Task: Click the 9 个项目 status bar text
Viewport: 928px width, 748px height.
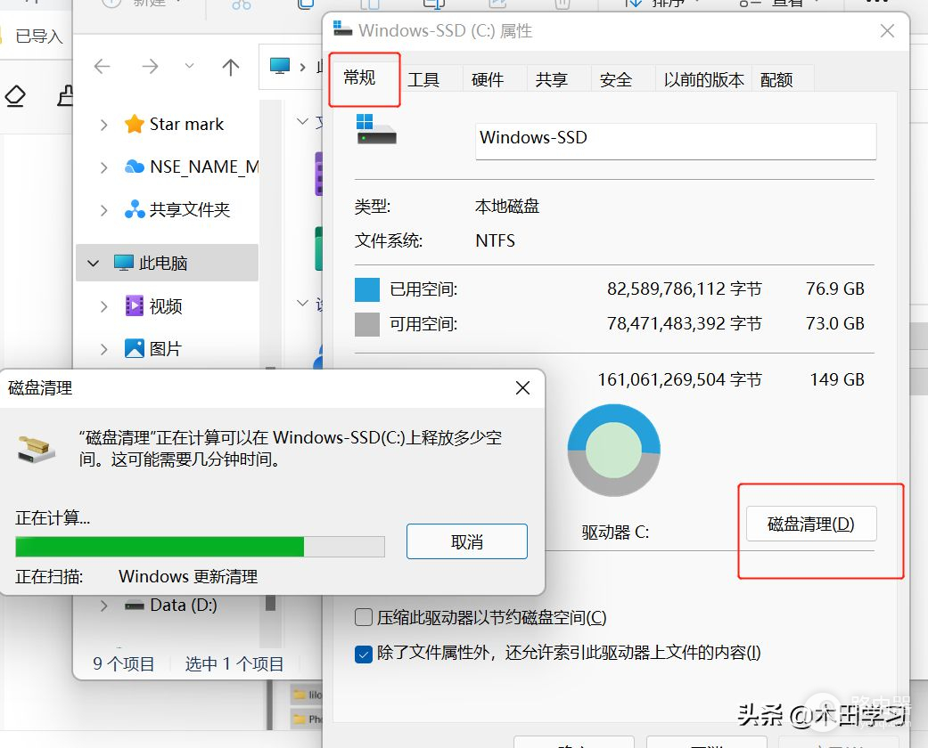Action: (x=124, y=663)
